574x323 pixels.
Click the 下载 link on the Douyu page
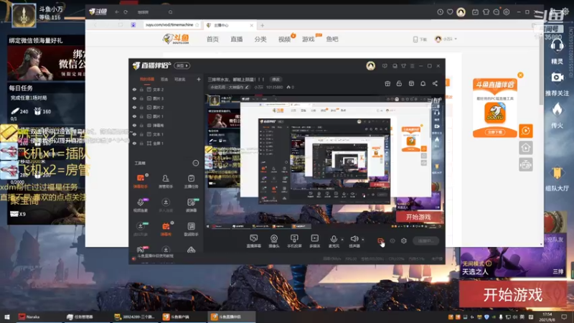pyautogui.click(x=420, y=39)
